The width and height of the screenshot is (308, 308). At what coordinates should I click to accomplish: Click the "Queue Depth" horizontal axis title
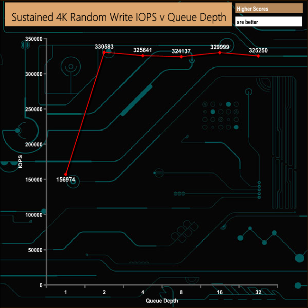click(162, 301)
